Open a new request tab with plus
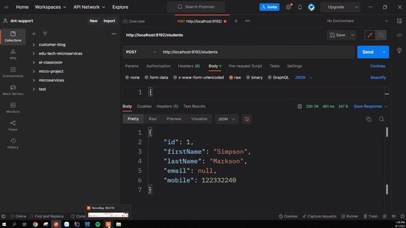 236,21
